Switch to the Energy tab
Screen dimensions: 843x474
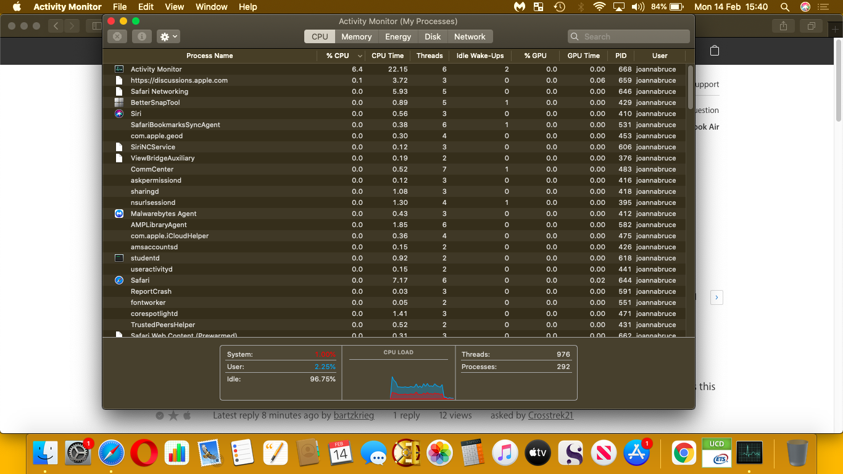(x=398, y=36)
